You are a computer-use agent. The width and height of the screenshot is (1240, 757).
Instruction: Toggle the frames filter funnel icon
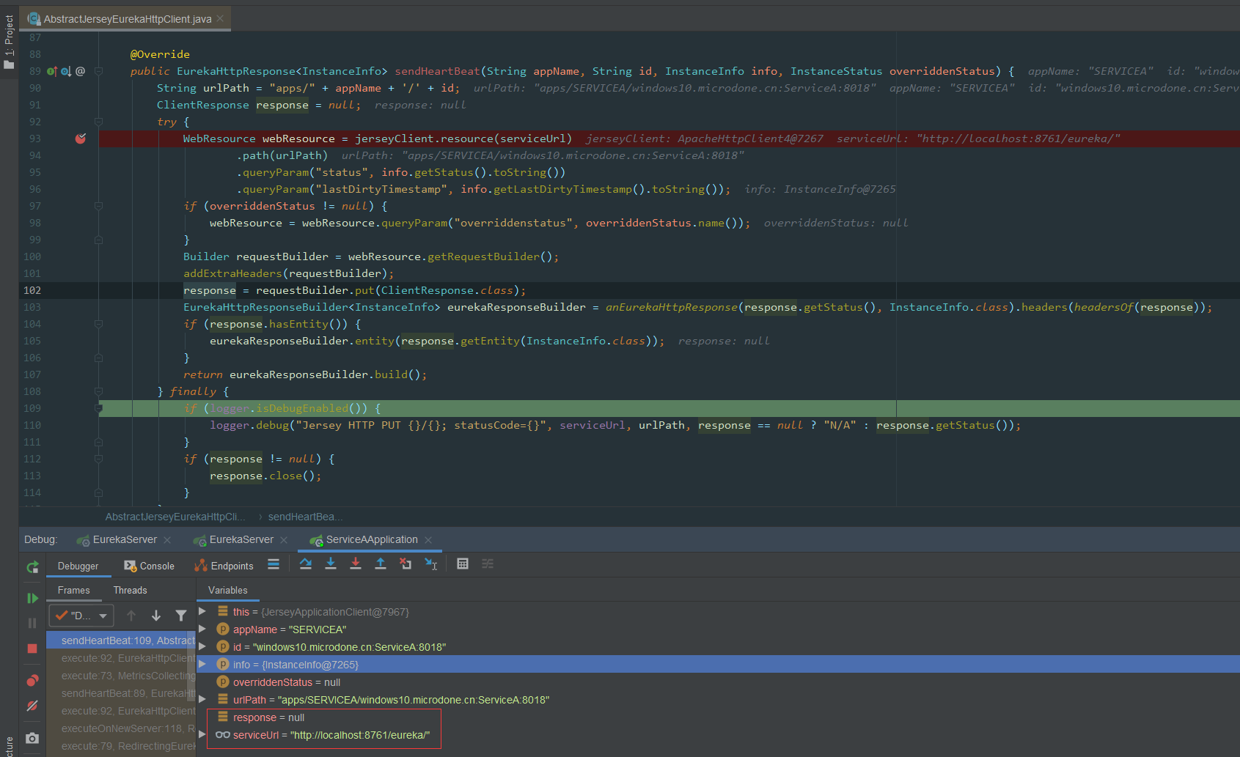click(x=181, y=616)
